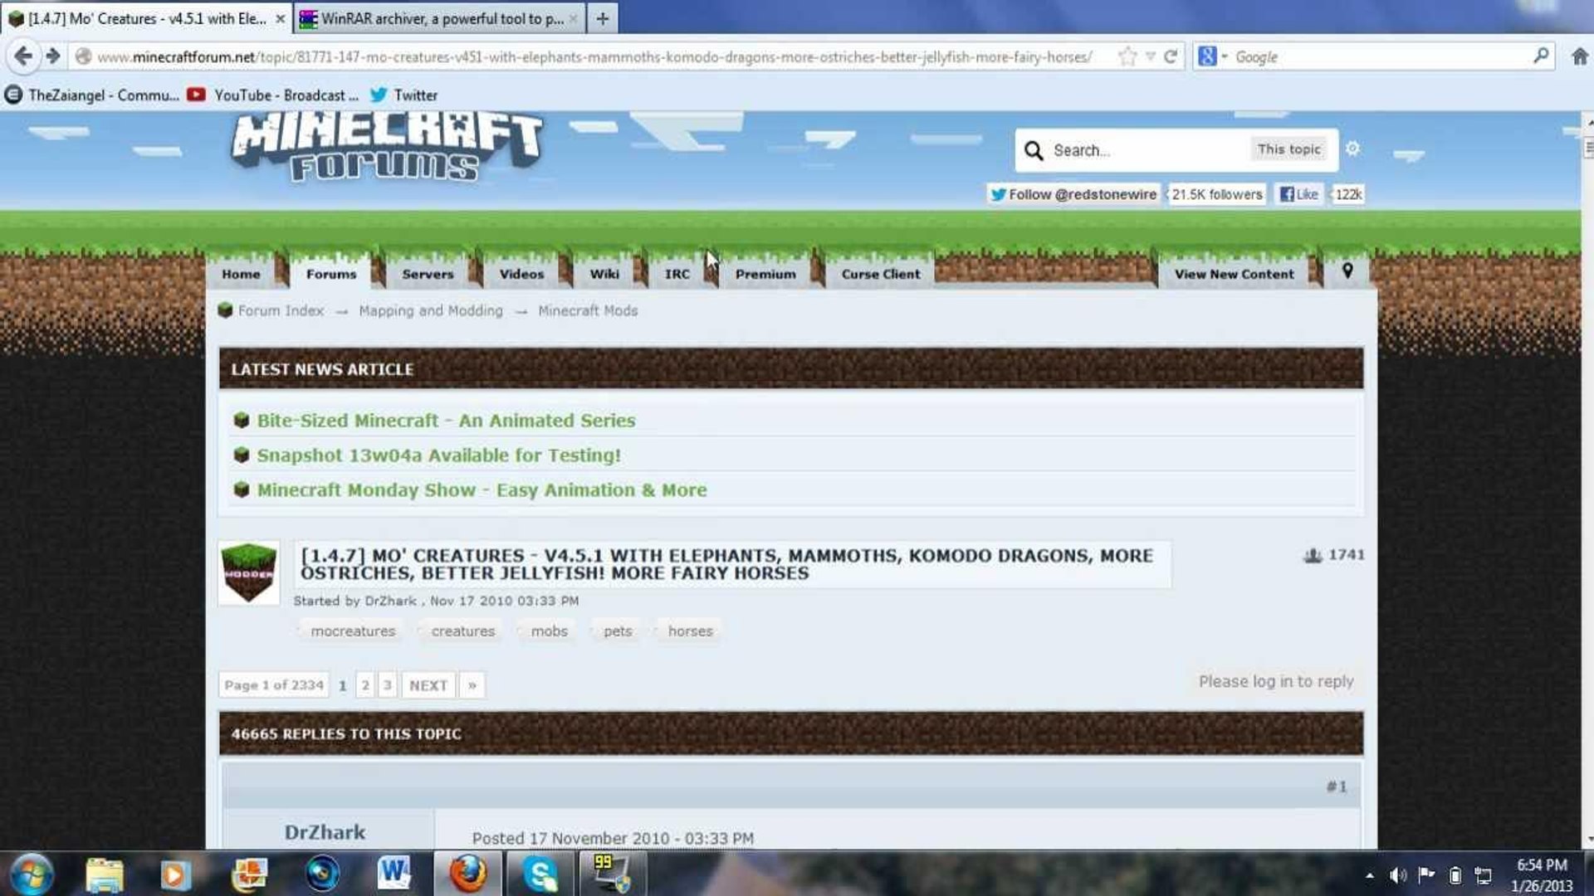Open Snapshot 13w04a Available for Testing article

[438, 455]
